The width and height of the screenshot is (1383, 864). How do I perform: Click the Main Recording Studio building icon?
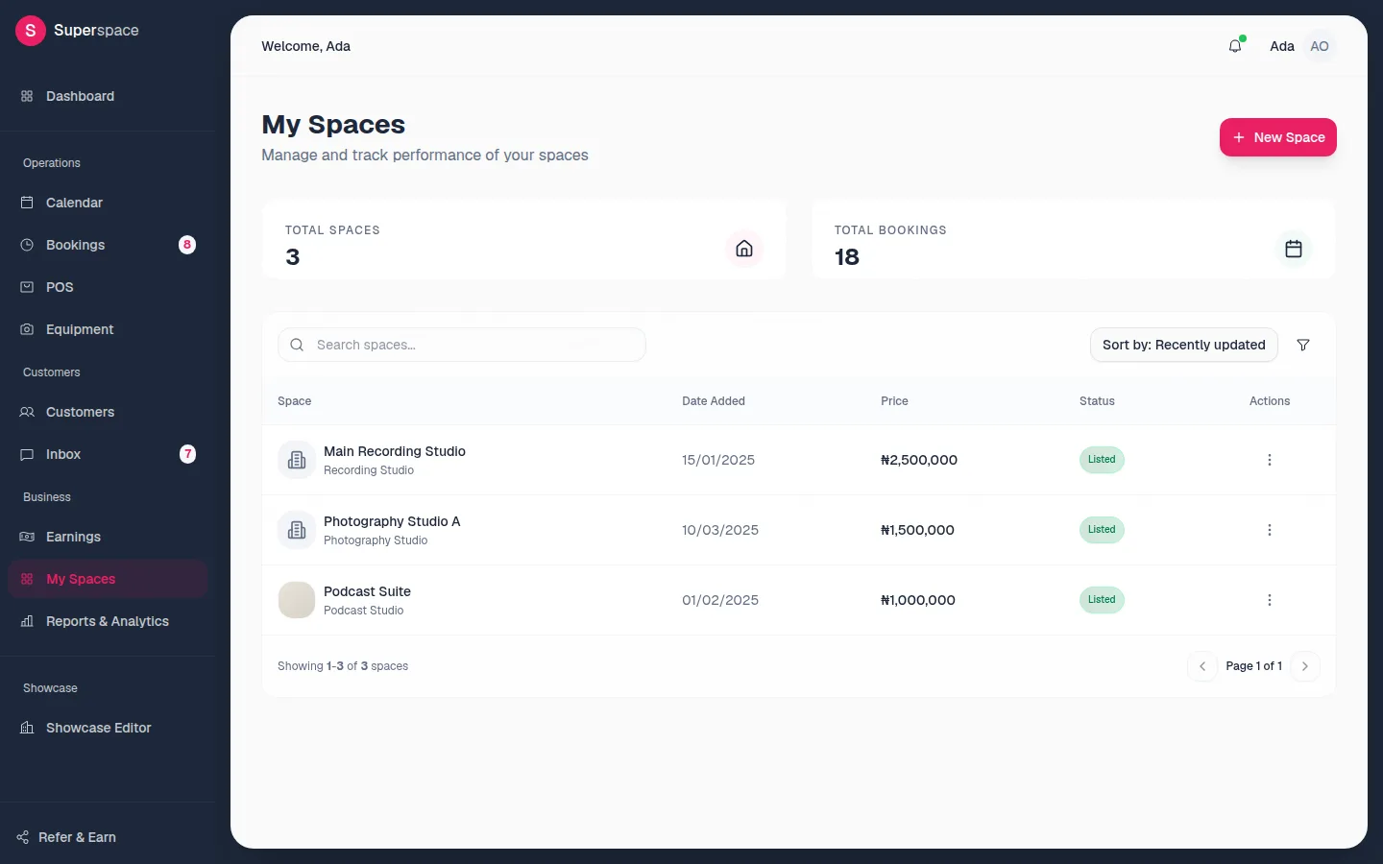[297, 460]
